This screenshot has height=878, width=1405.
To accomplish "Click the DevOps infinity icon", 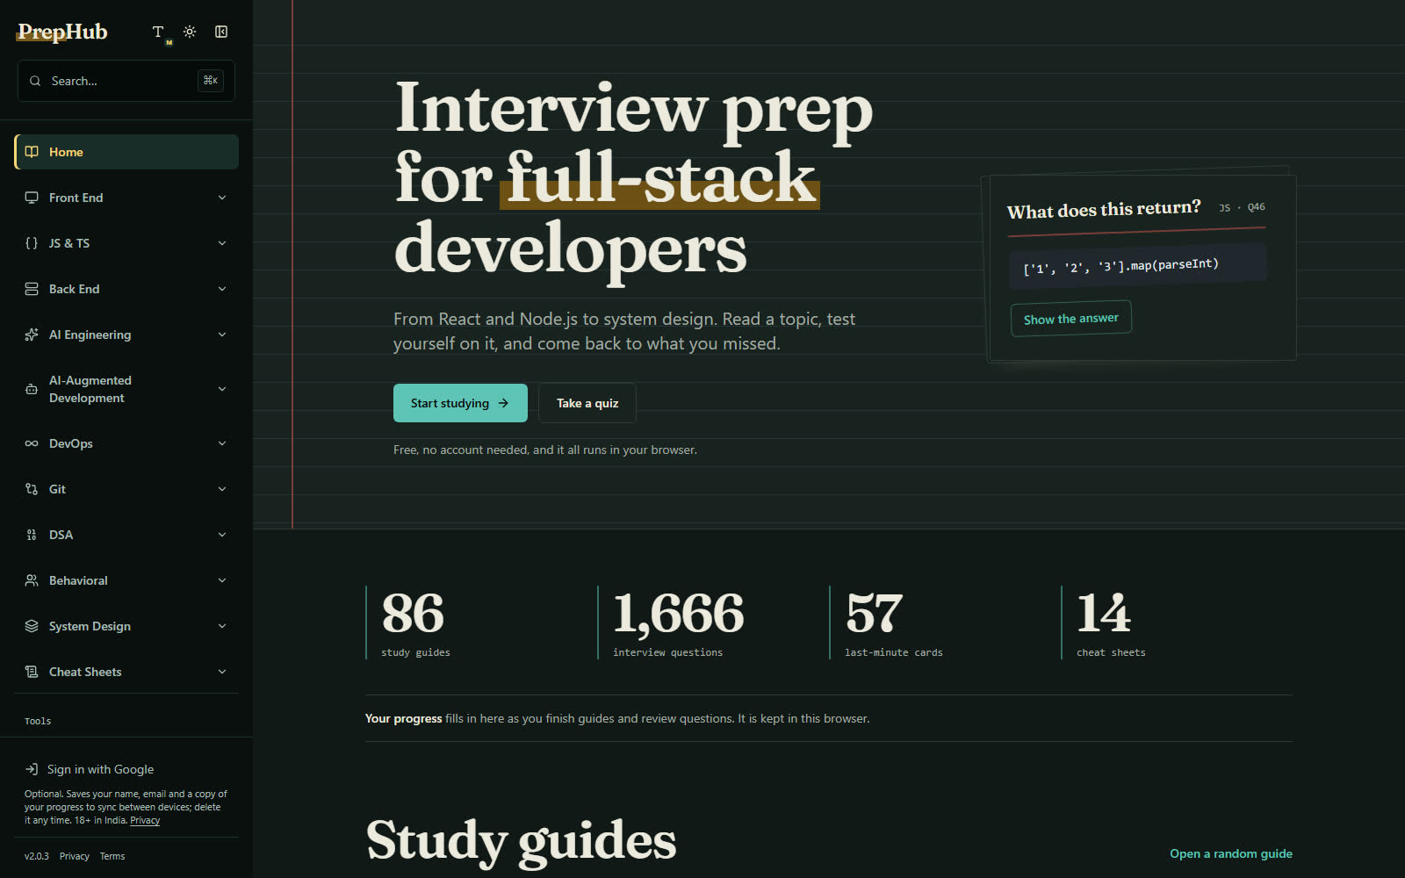I will pyautogui.click(x=32, y=443).
